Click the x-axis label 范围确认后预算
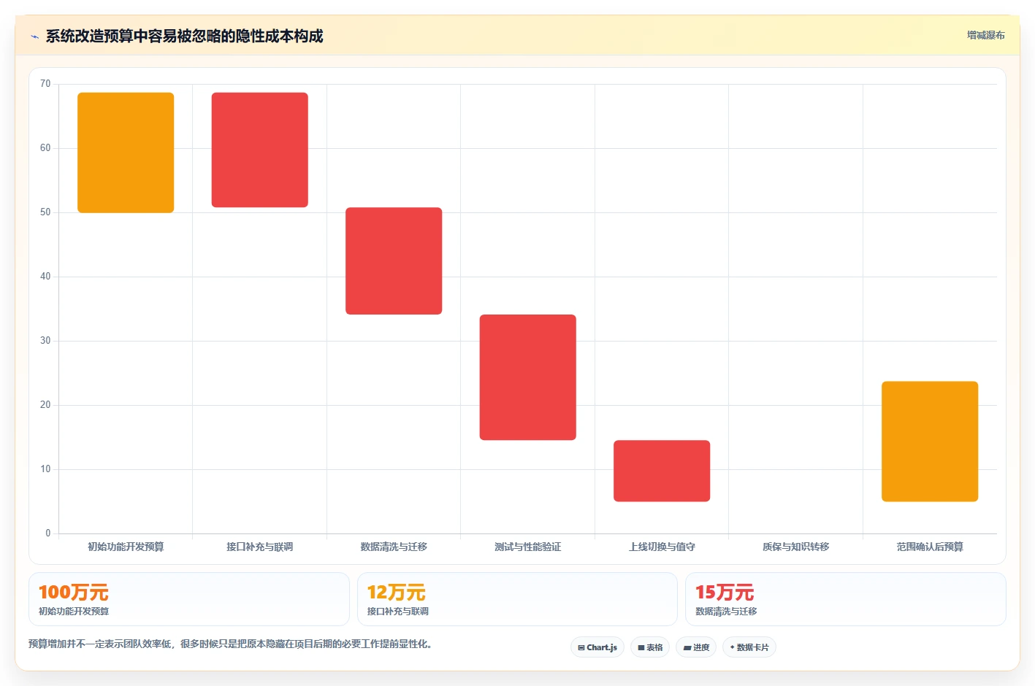This screenshot has height=686, width=1035. pos(930,547)
